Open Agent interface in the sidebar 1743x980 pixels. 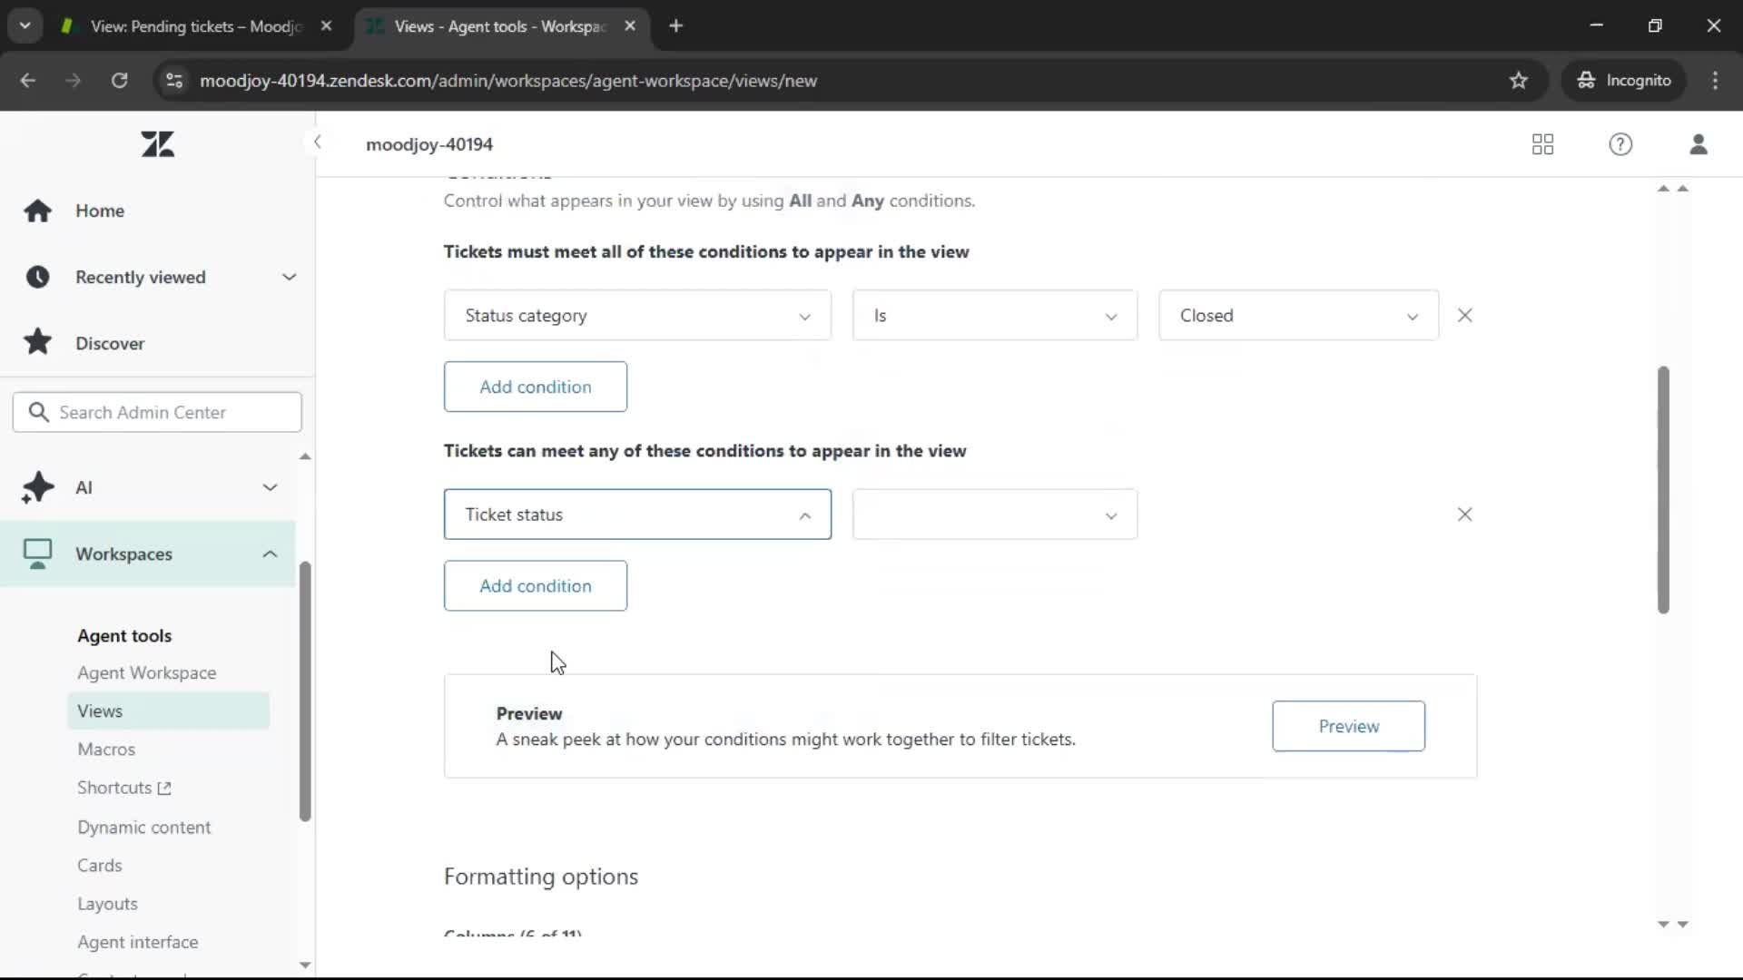click(x=137, y=942)
